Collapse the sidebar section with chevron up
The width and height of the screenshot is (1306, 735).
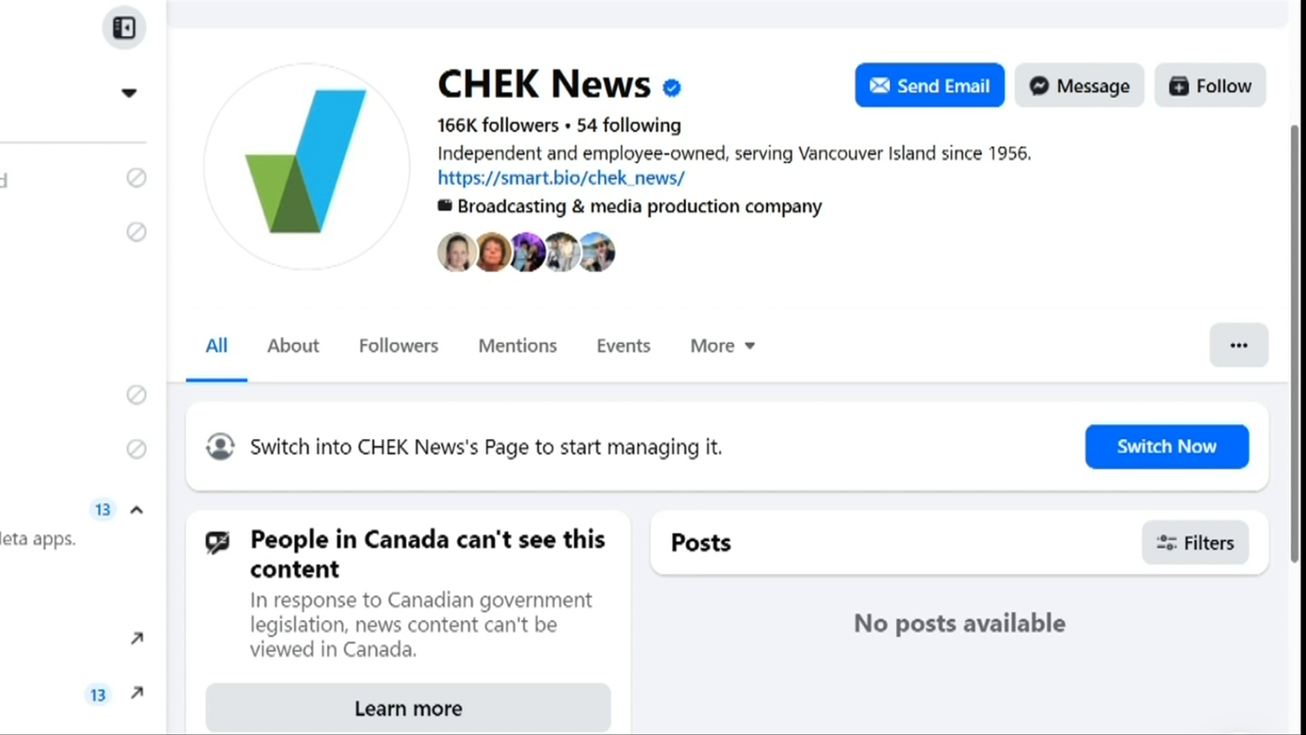136,510
